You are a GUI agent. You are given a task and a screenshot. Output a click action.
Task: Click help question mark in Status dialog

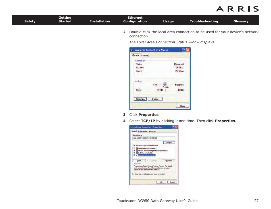pyautogui.click(x=184, y=50)
